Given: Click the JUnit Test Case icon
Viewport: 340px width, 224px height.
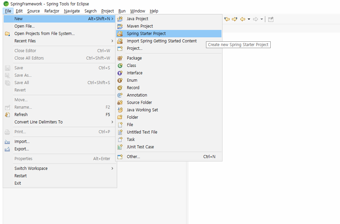Looking at the screenshot, I should [120, 147].
